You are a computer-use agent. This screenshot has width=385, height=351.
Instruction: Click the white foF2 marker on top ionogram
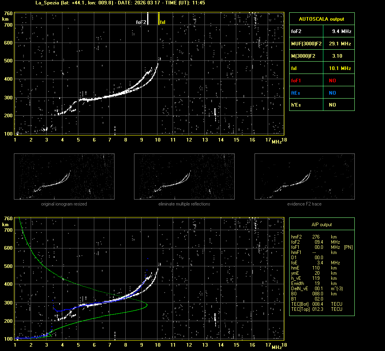click(x=148, y=19)
